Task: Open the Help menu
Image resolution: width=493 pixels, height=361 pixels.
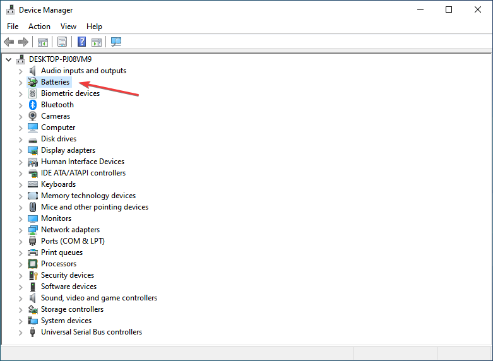Action: [94, 27]
